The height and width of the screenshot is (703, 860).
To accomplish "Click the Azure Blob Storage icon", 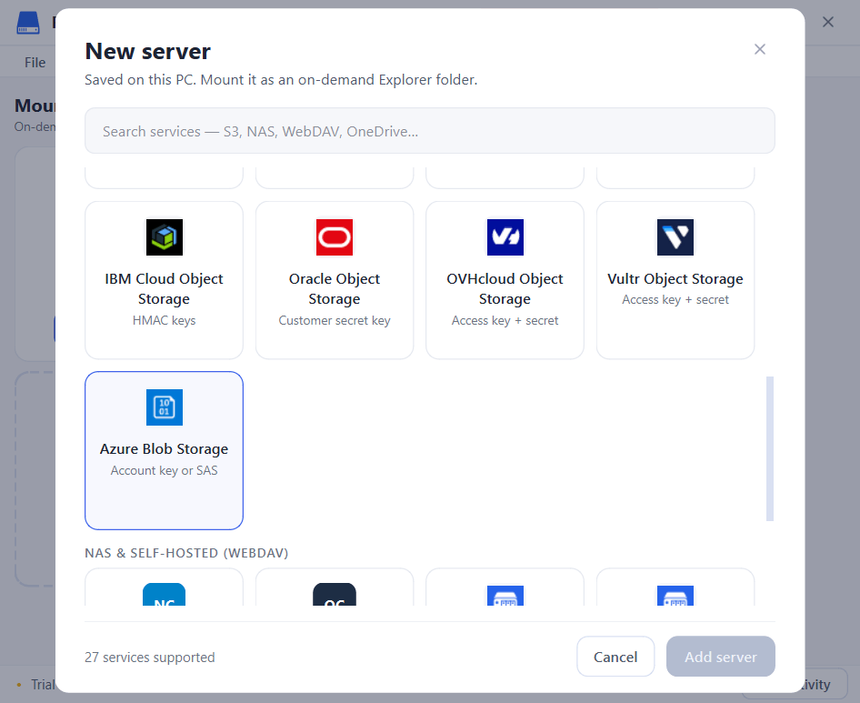I will pyautogui.click(x=164, y=407).
